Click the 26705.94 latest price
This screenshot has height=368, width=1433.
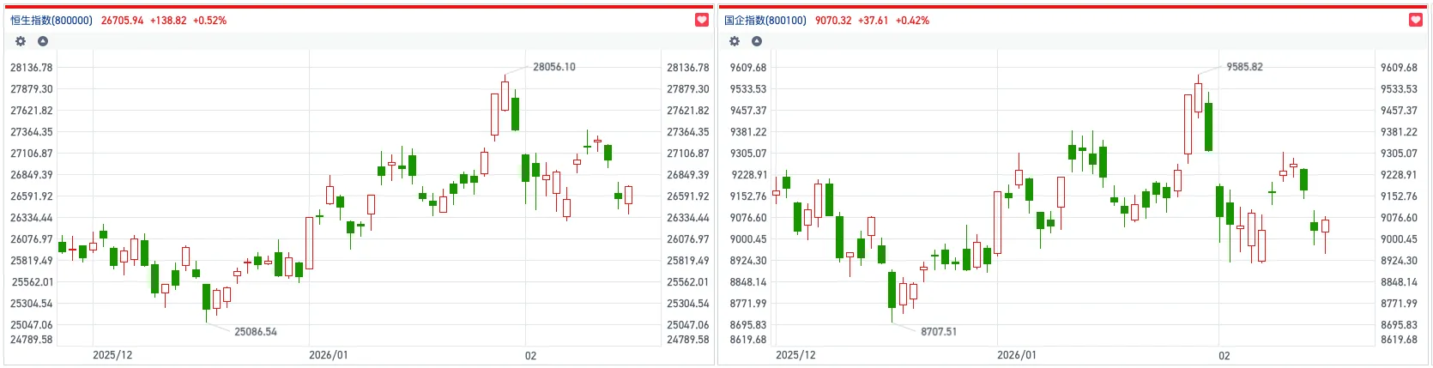[123, 21]
